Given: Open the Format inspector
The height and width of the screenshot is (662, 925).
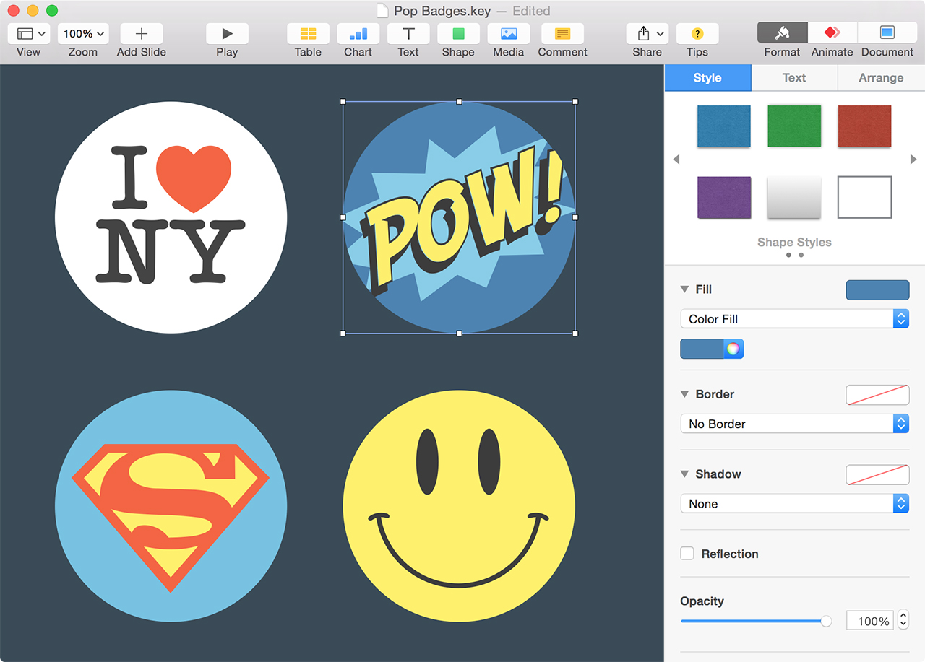Looking at the screenshot, I should click(x=782, y=33).
